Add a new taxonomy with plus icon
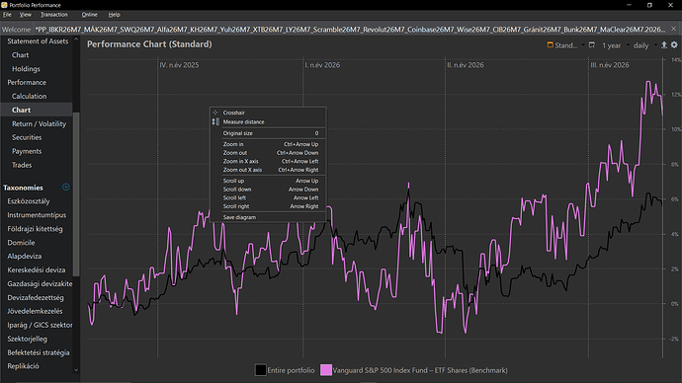 click(66, 188)
